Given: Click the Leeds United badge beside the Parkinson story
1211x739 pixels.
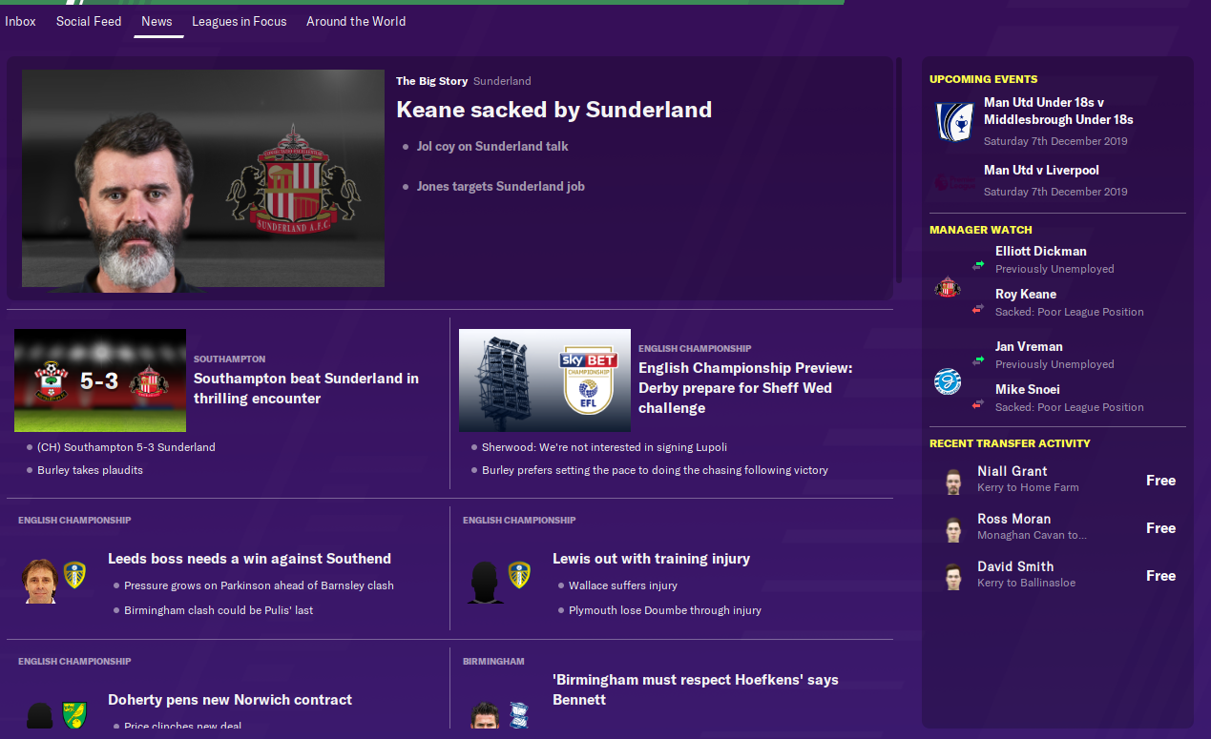Looking at the screenshot, I should [74, 575].
